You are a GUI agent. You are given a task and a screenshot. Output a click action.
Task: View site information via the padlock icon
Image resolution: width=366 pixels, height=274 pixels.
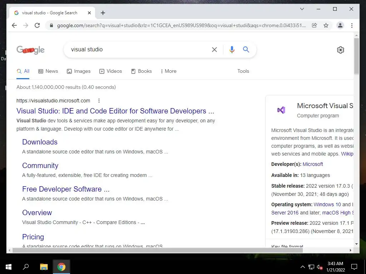point(51,25)
